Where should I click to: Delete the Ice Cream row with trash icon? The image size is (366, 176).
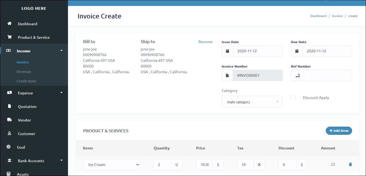[350, 164]
